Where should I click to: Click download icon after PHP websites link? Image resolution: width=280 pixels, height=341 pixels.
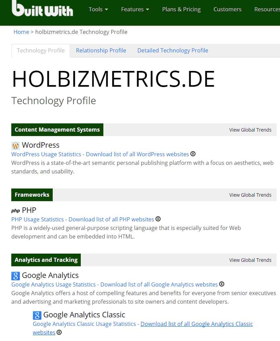click(x=158, y=219)
